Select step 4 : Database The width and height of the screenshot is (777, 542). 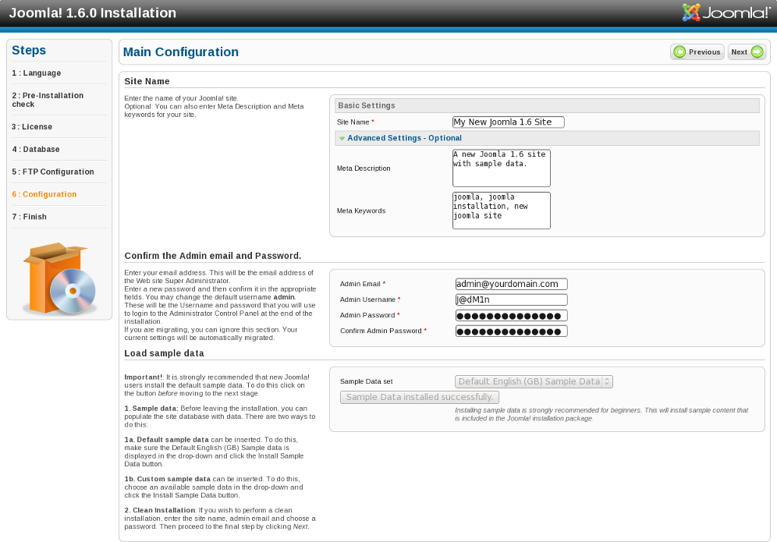pyautogui.click(x=36, y=149)
